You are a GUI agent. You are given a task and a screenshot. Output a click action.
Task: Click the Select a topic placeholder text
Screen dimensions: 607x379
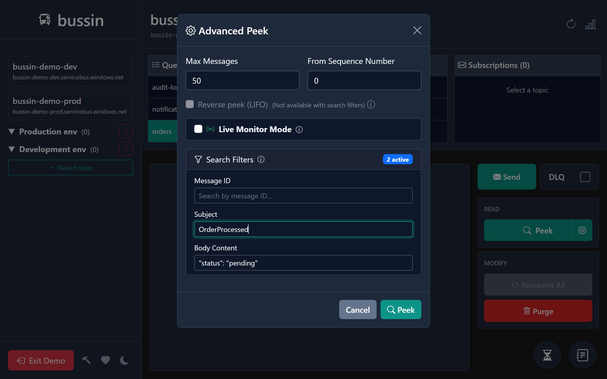[527, 90]
